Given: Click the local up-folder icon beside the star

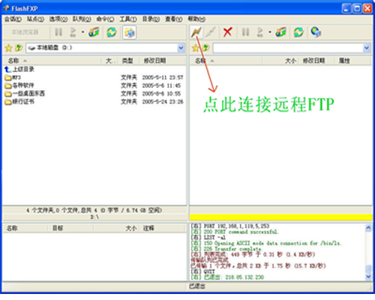Looking at the screenshot, I should click(19, 48).
